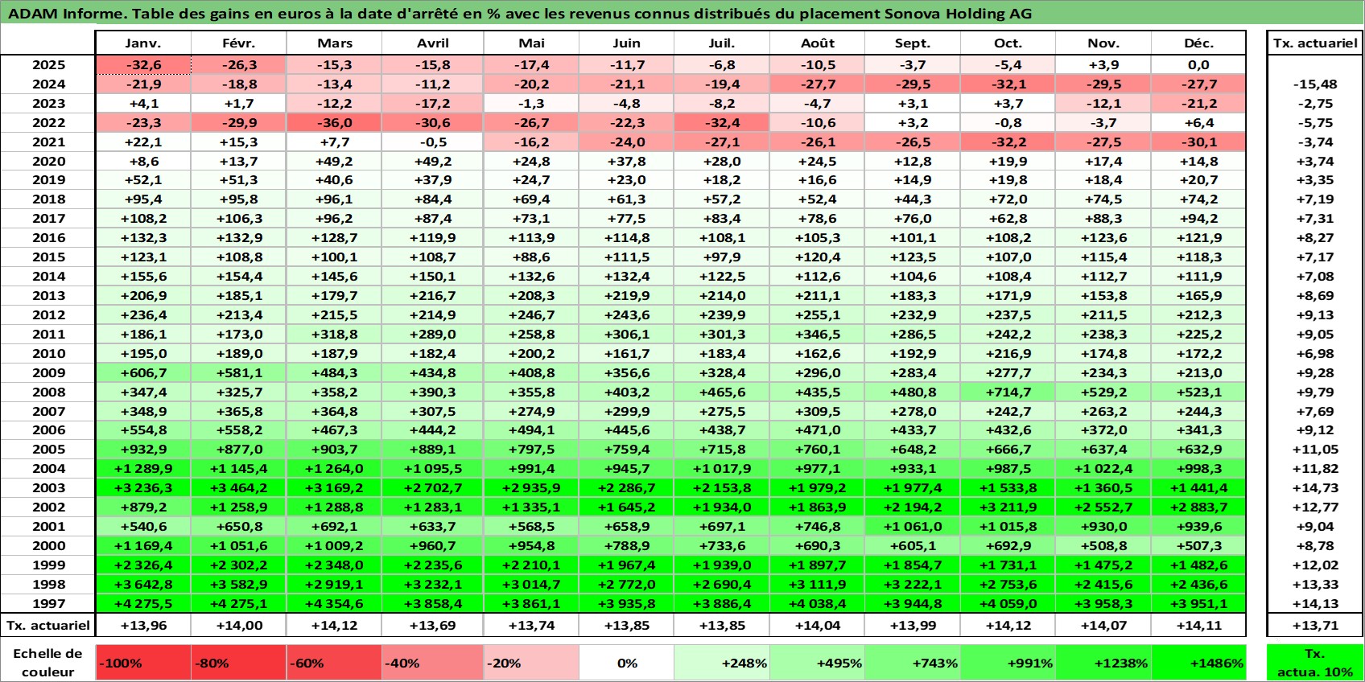Click the +13,71 overall actuarial rate cell
This screenshot has width=1365, height=682.
1315,625
